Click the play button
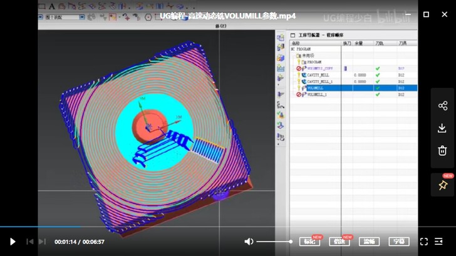The image size is (456, 256). click(13, 242)
